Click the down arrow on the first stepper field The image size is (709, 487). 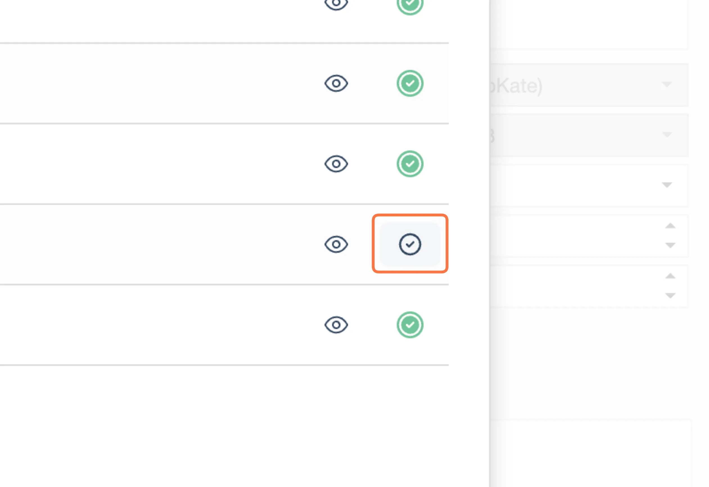click(x=670, y=245)
